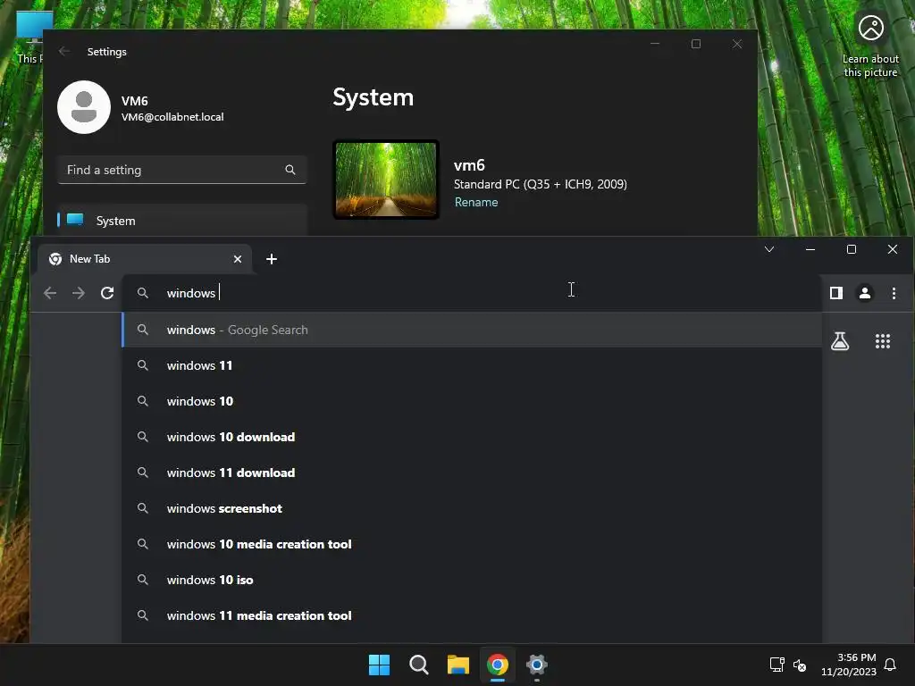Click muted volume tray icon
915x686 pixels.
tap(800, 665)
